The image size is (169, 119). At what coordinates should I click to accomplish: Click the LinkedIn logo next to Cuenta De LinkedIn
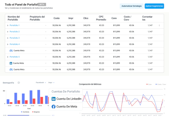[x=53, y=99]
